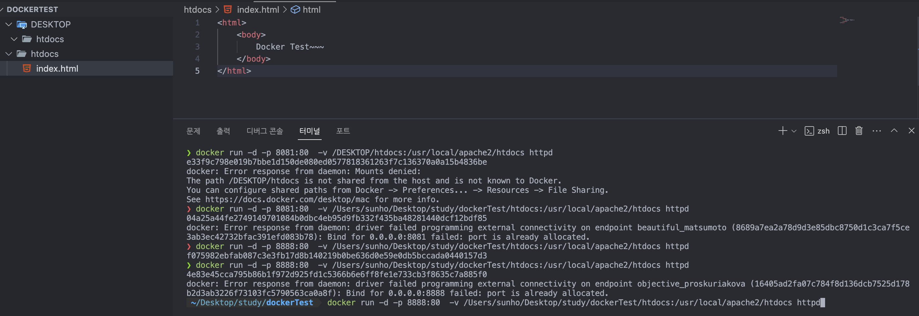This screenshot has width=919, height=316.
Task: Click index.html in the breadcrumb path
Action: point(258,10)
